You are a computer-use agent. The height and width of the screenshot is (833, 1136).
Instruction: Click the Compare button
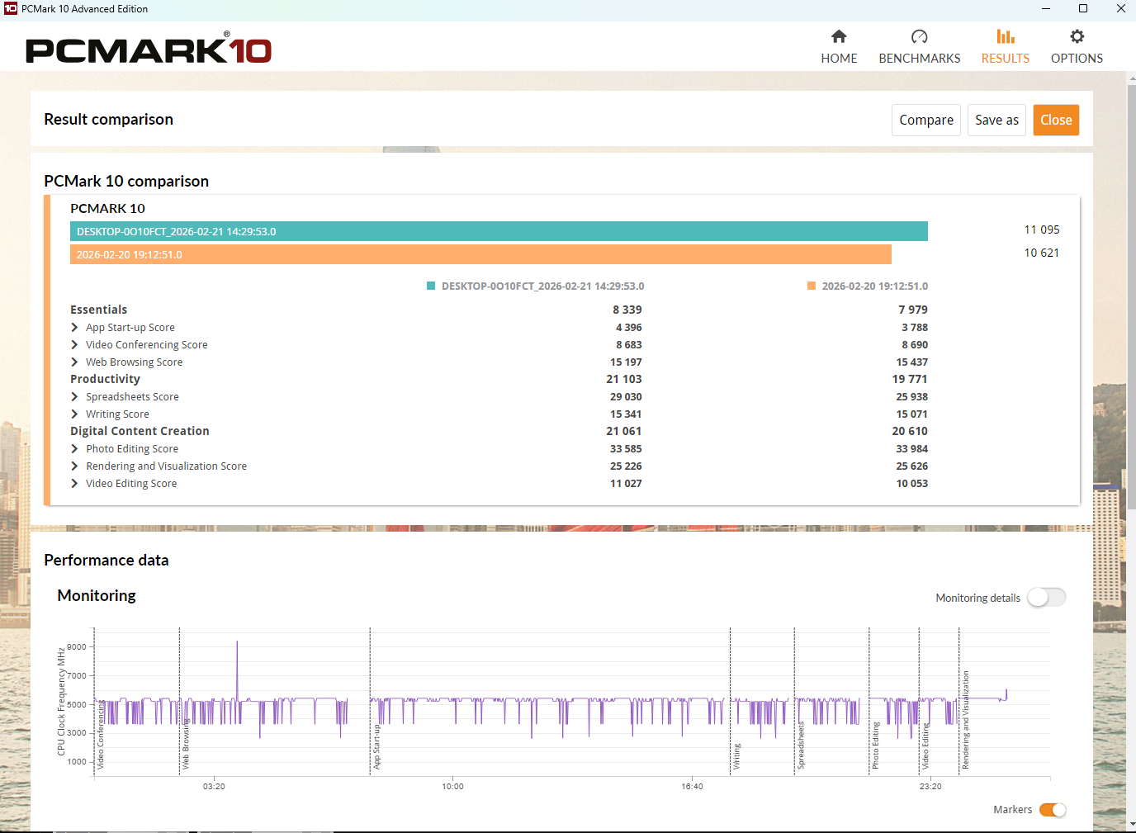click(926, 120)
